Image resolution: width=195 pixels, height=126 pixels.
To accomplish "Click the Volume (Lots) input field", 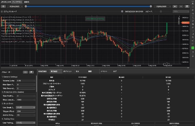I will pos(26,81).
